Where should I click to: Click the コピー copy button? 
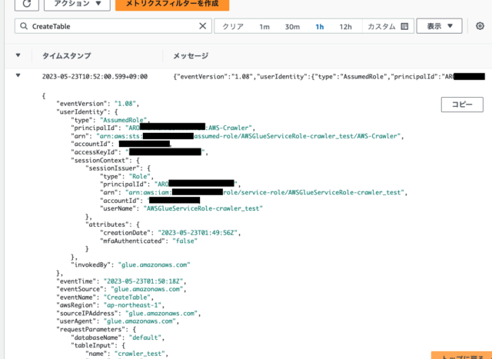click(x=462, y=105)
